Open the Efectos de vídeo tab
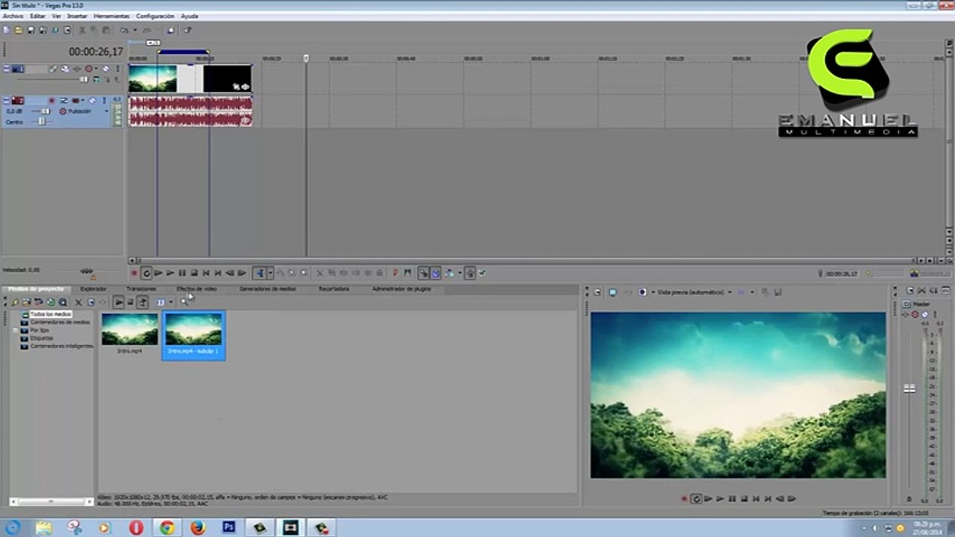 [196, 289]
